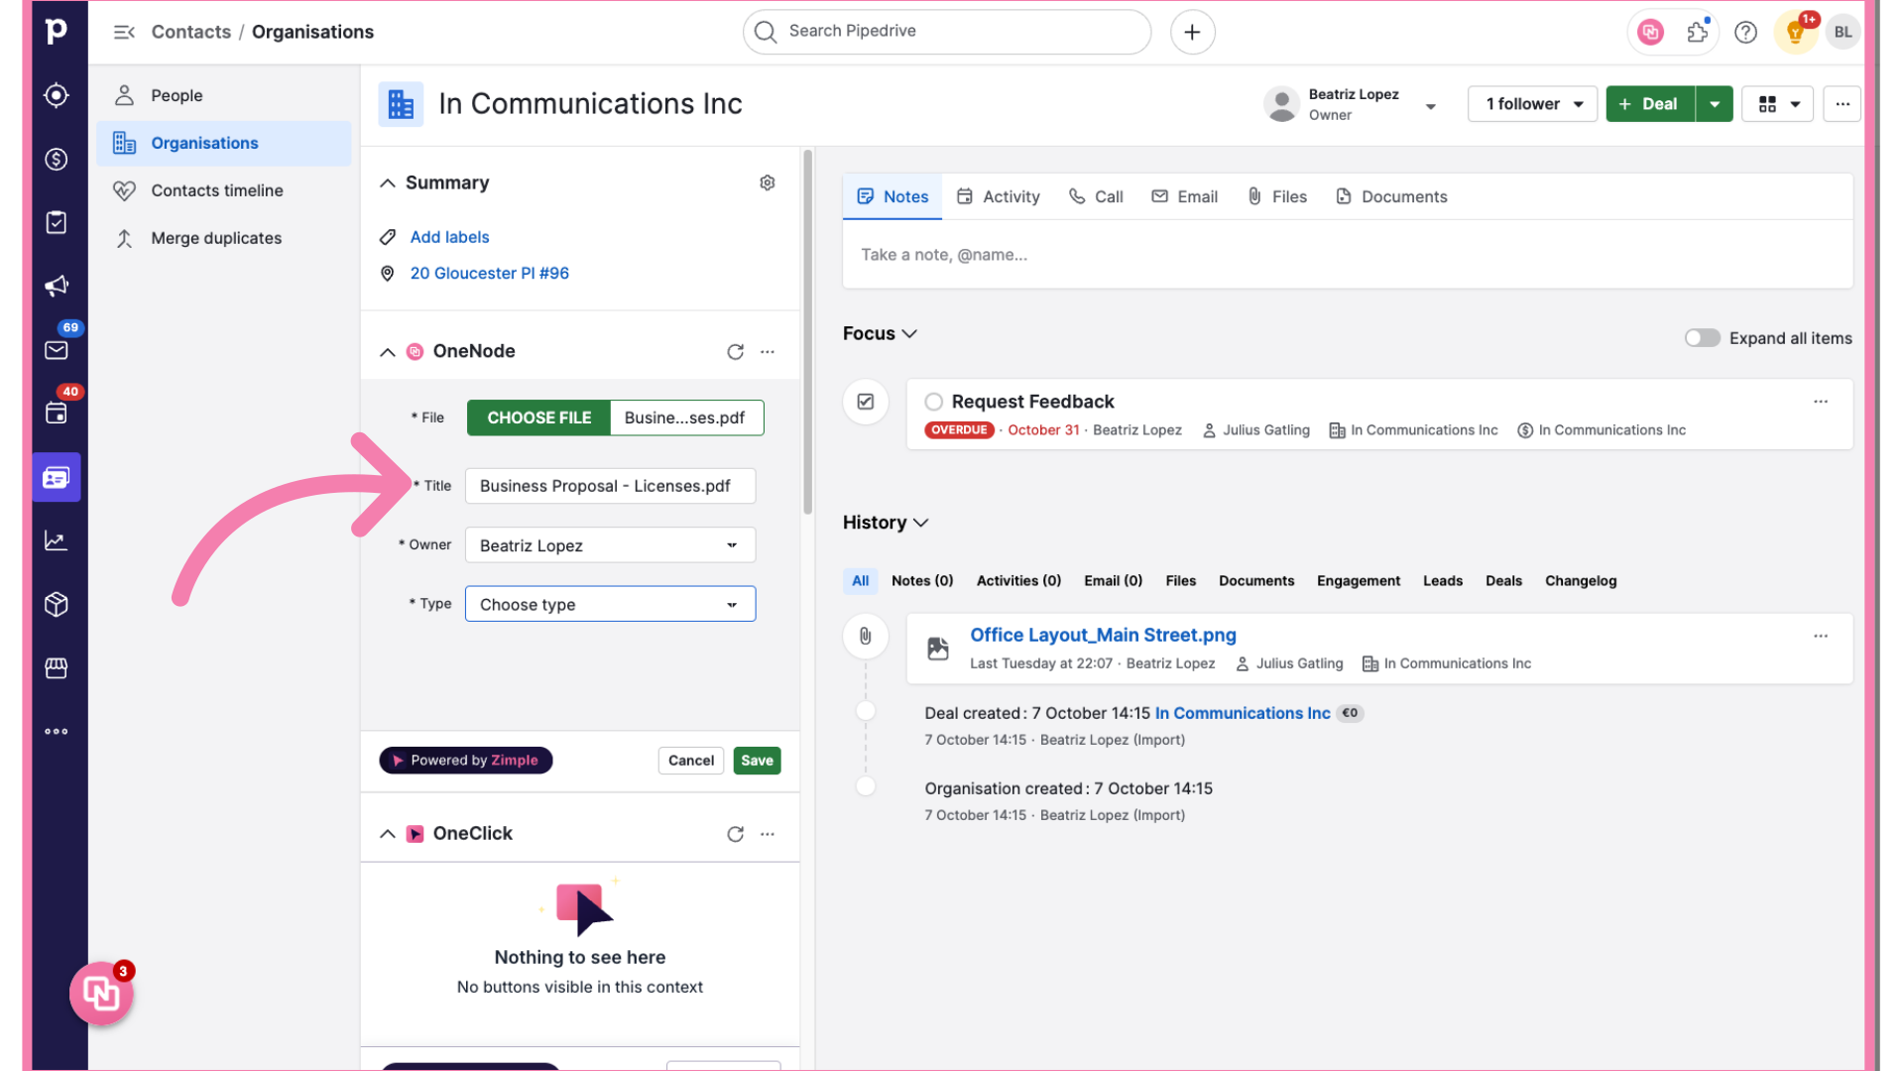Switch to the Email tab
The image size is (1904, 1071).
click(1184, 196)
